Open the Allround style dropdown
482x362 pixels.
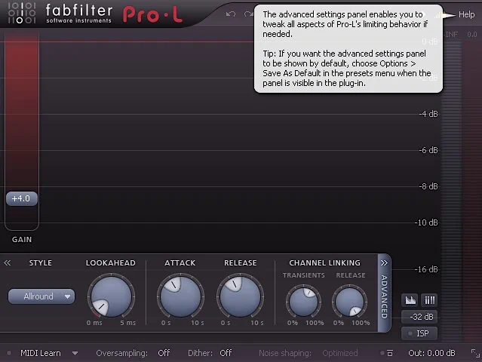[x=41, y=296]
